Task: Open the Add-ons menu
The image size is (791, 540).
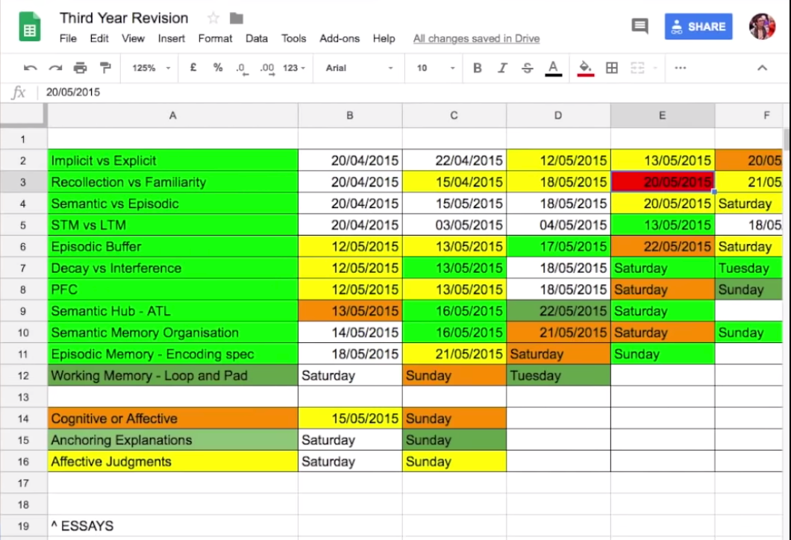Action: [x=340, y=38]
